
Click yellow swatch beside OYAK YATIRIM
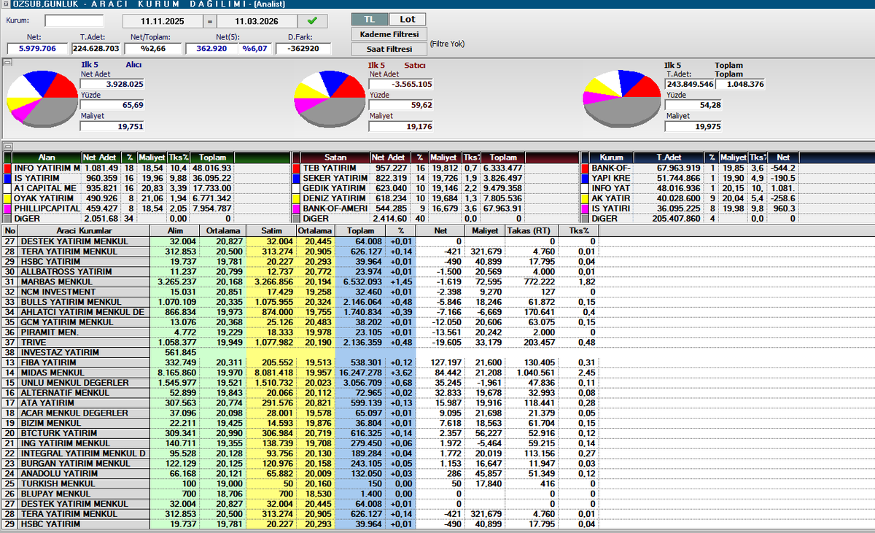[x=8, y=198]
